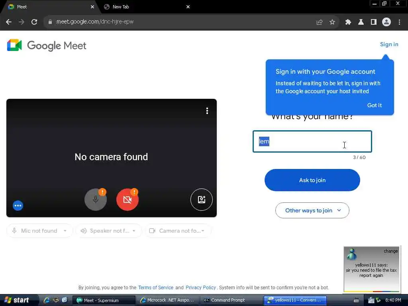This screenshot has width=408, height=306.
Task: Open Meet - Supermium in the taskbar
Action: click(104, 300)
